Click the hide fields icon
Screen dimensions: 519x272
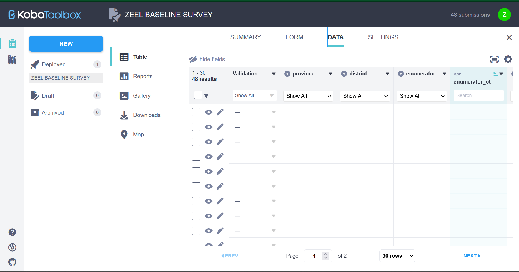[x=193, y=59]
